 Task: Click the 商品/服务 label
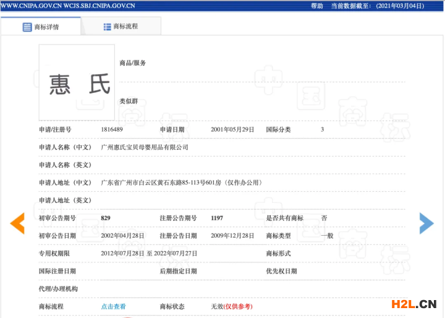[x=132, y=63]
